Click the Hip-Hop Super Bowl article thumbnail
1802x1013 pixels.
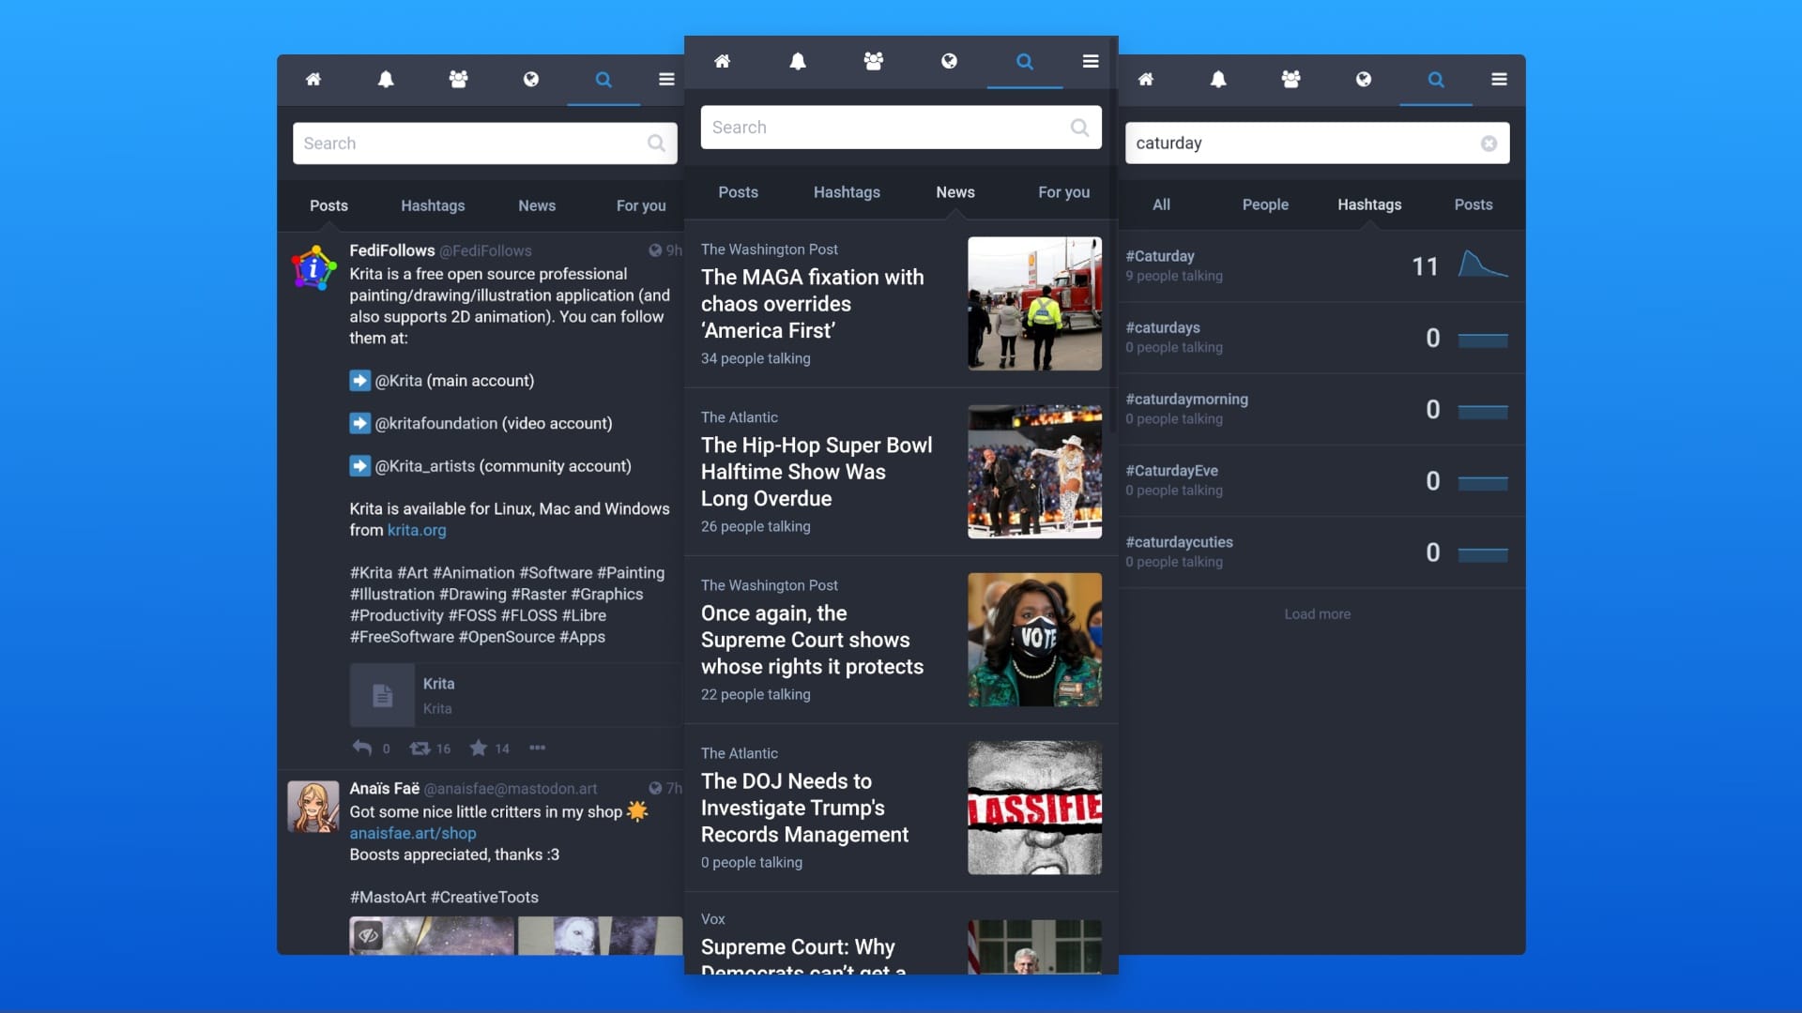pos(1034,471)
